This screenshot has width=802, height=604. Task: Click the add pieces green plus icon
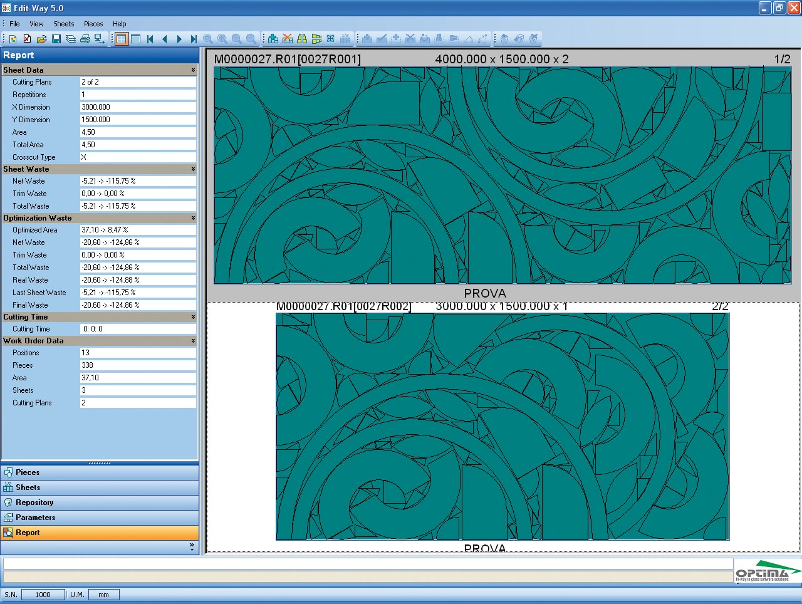coord(273,39)
